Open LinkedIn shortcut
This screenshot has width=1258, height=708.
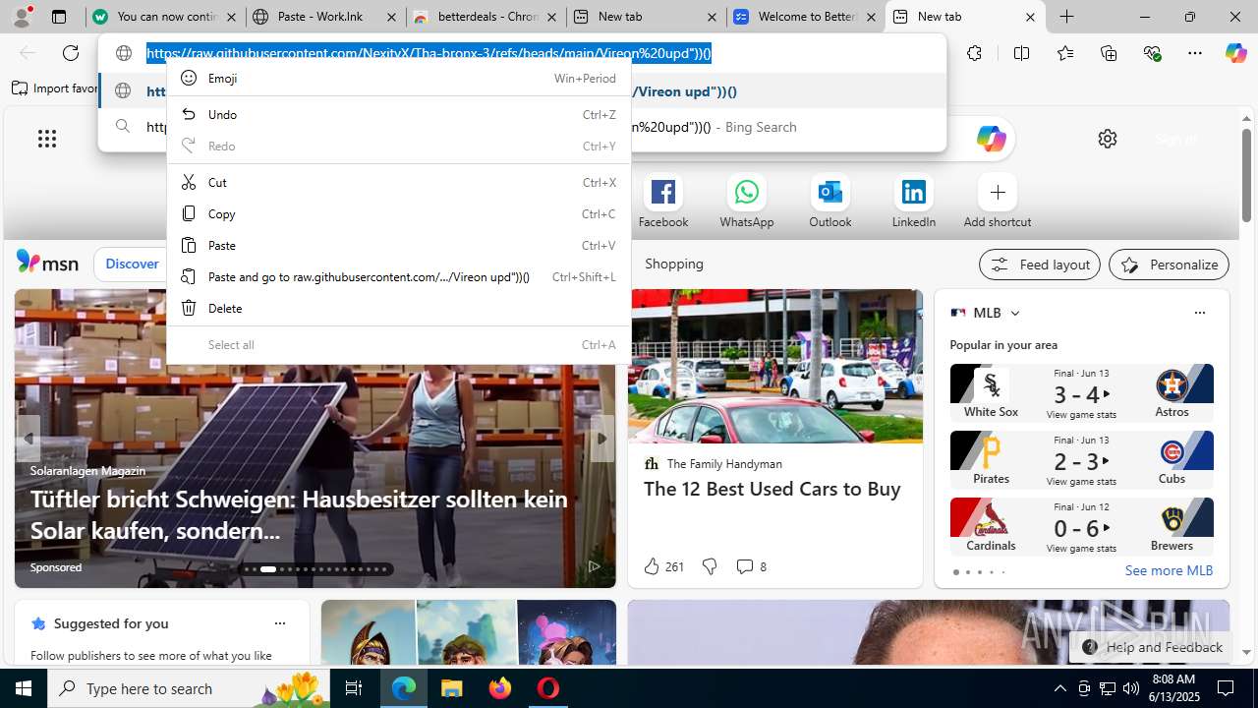pyautogui.click(x=914, y=202)
